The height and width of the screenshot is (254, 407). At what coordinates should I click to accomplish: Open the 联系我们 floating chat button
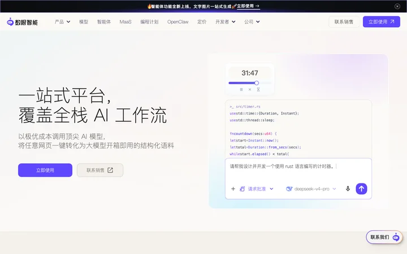coord(384,237)
